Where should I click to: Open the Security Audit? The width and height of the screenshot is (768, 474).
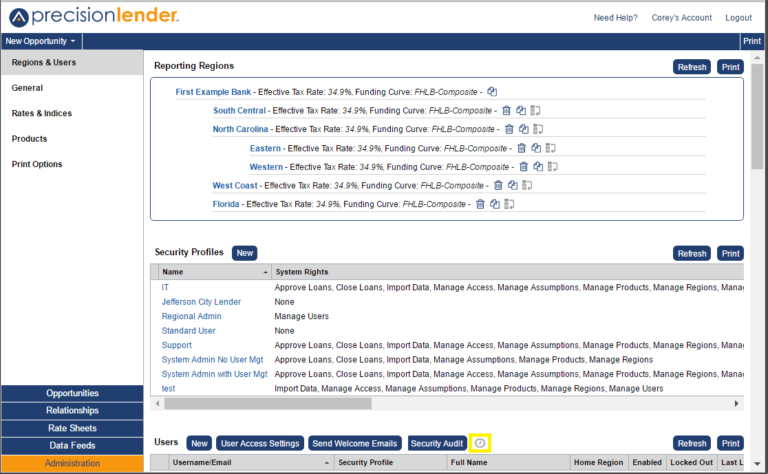(436, 444)
